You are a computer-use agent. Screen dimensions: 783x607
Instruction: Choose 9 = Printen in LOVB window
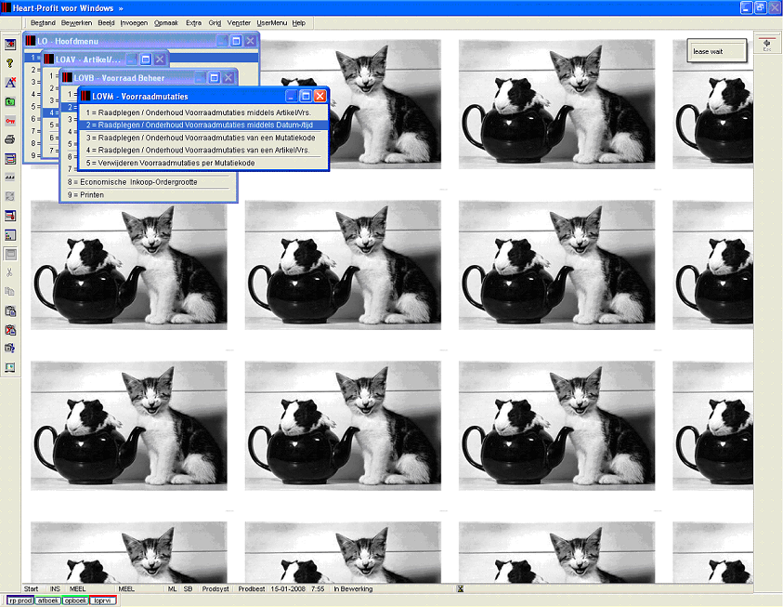tap(148, 195)
